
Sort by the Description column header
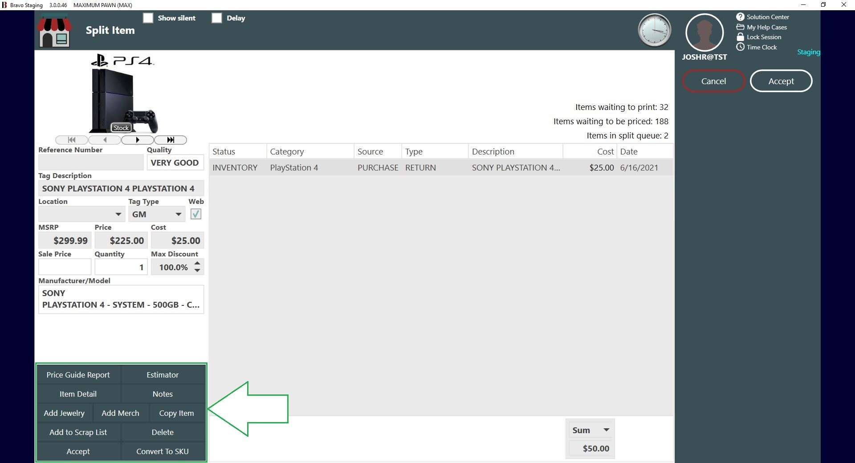(516, 151)
